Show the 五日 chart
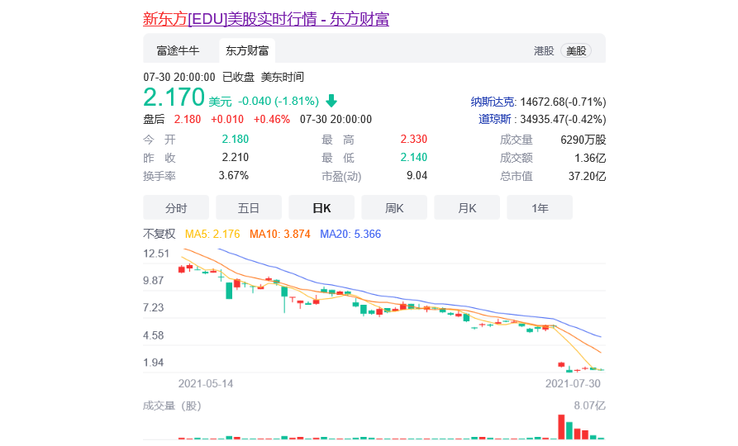This screenshot has width=738, height=446. (x=249, y=207)
